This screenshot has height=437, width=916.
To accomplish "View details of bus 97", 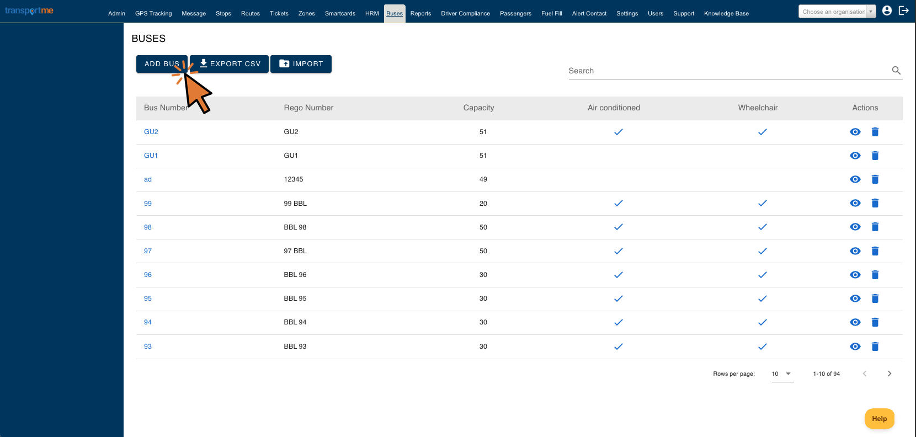I will pos(855,251).
